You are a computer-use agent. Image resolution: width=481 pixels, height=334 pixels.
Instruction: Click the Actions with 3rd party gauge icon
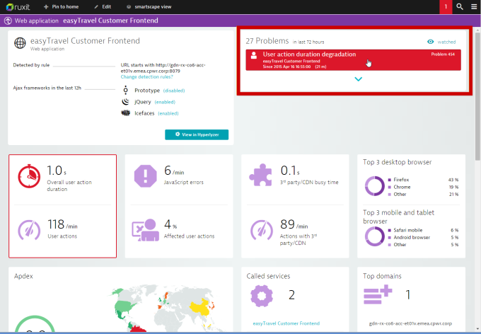tap(262, 230)
